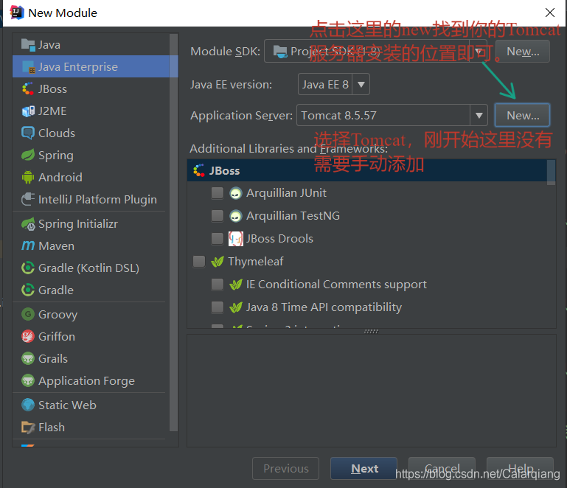The height and width of the screenshot is (488, 567).
Task: Click the 'IE Conditional Comments support' label
Action: click(336, 285)
